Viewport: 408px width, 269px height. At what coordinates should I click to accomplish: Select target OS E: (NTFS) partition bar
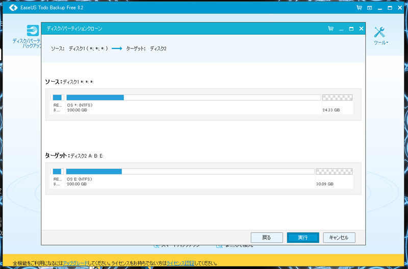190,172
